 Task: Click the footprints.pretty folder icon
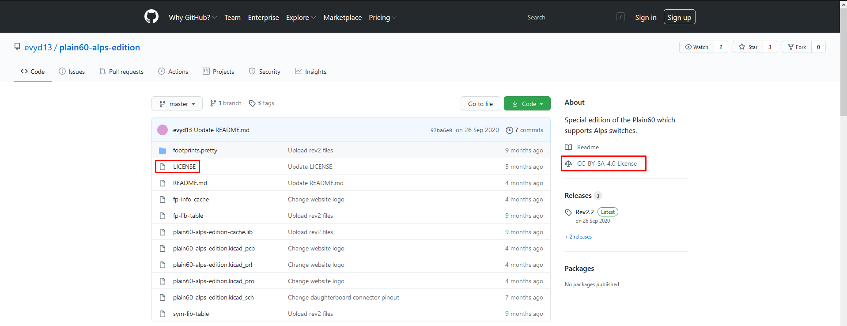(x=163, y=151)
